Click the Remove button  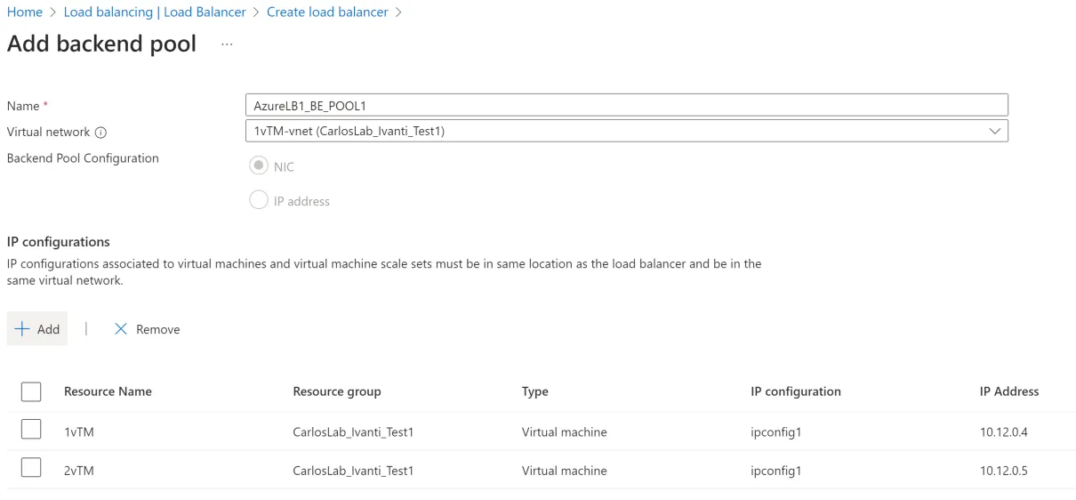(147, 329)
